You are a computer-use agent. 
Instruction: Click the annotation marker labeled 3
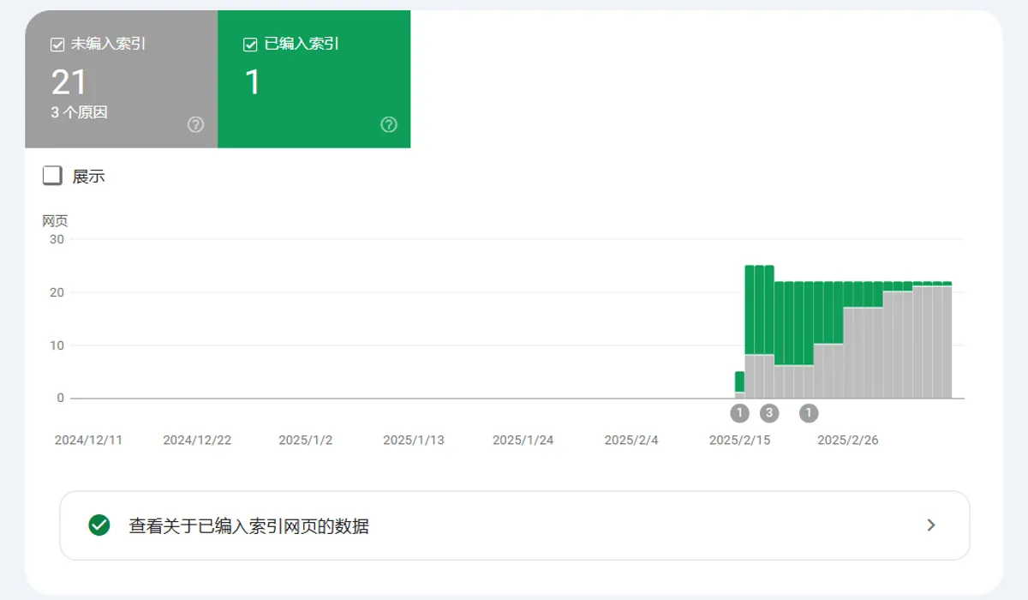769,413
